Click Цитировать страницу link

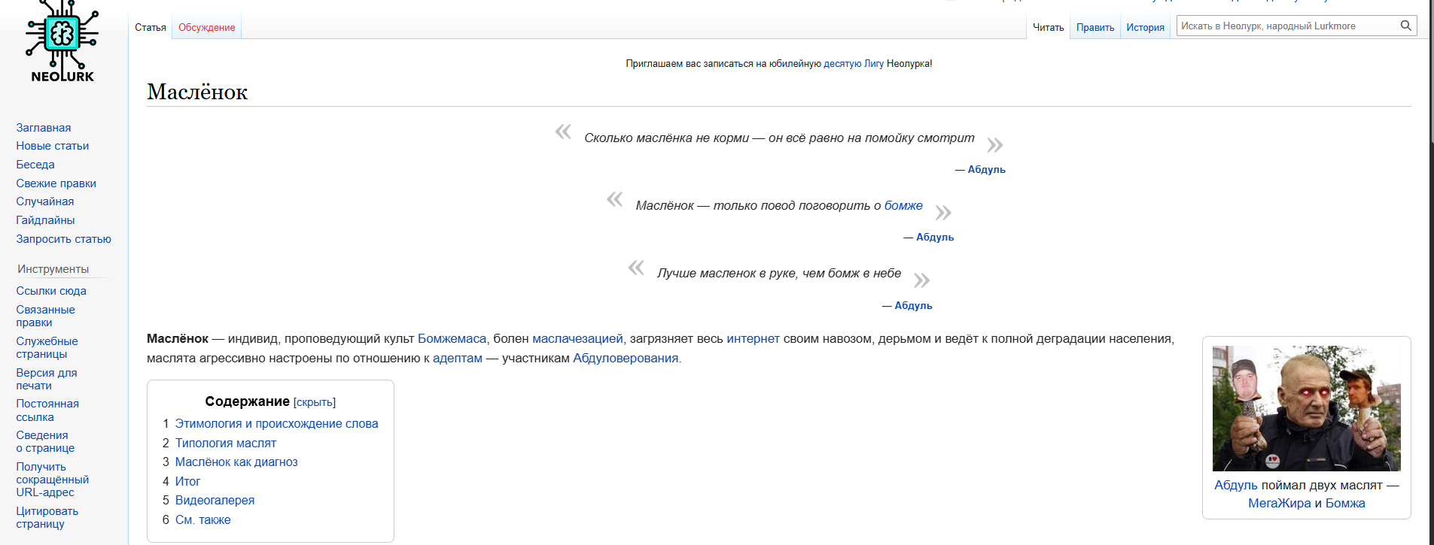coord(47,517)
